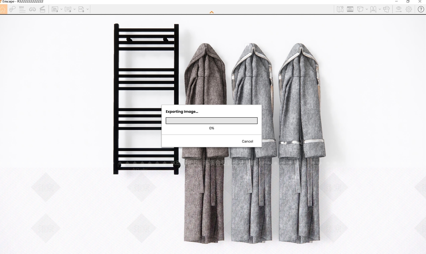
Task: Click the cube rendering style icon
Action: point(360,9)
